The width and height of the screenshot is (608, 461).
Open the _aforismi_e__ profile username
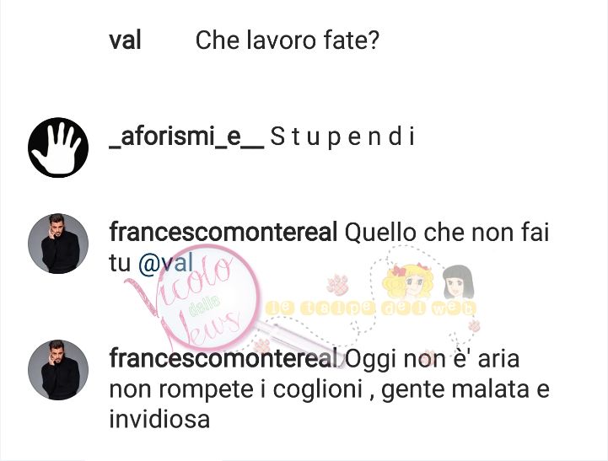(186, 137)
